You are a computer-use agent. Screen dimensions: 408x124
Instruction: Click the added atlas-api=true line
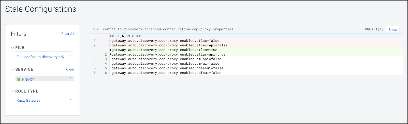[167, 54]
